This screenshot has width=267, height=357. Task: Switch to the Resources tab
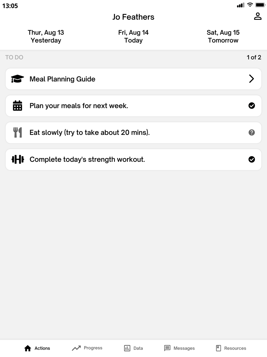click(231, 348)
